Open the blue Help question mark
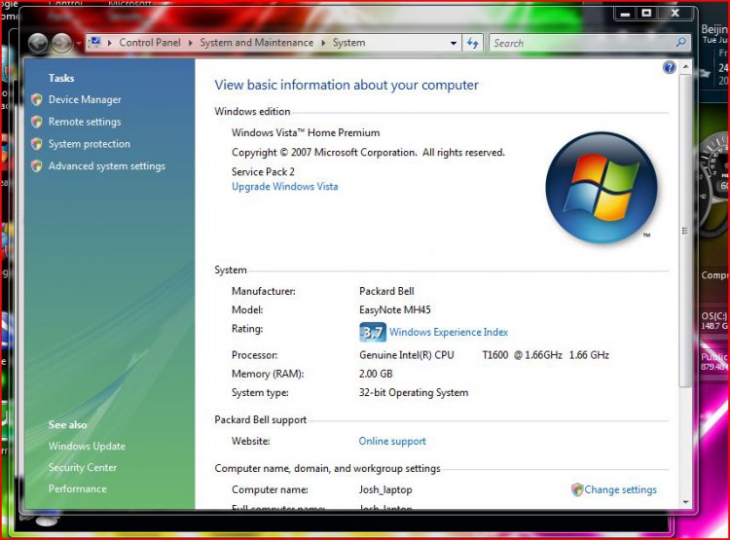This screenshot has height=540, width=730. [x=669, y=68]
